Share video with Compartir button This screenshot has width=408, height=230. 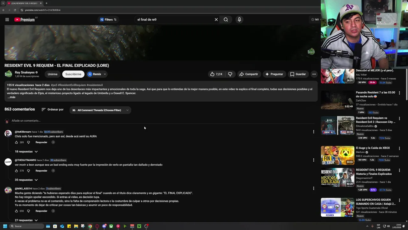[249, 74]
